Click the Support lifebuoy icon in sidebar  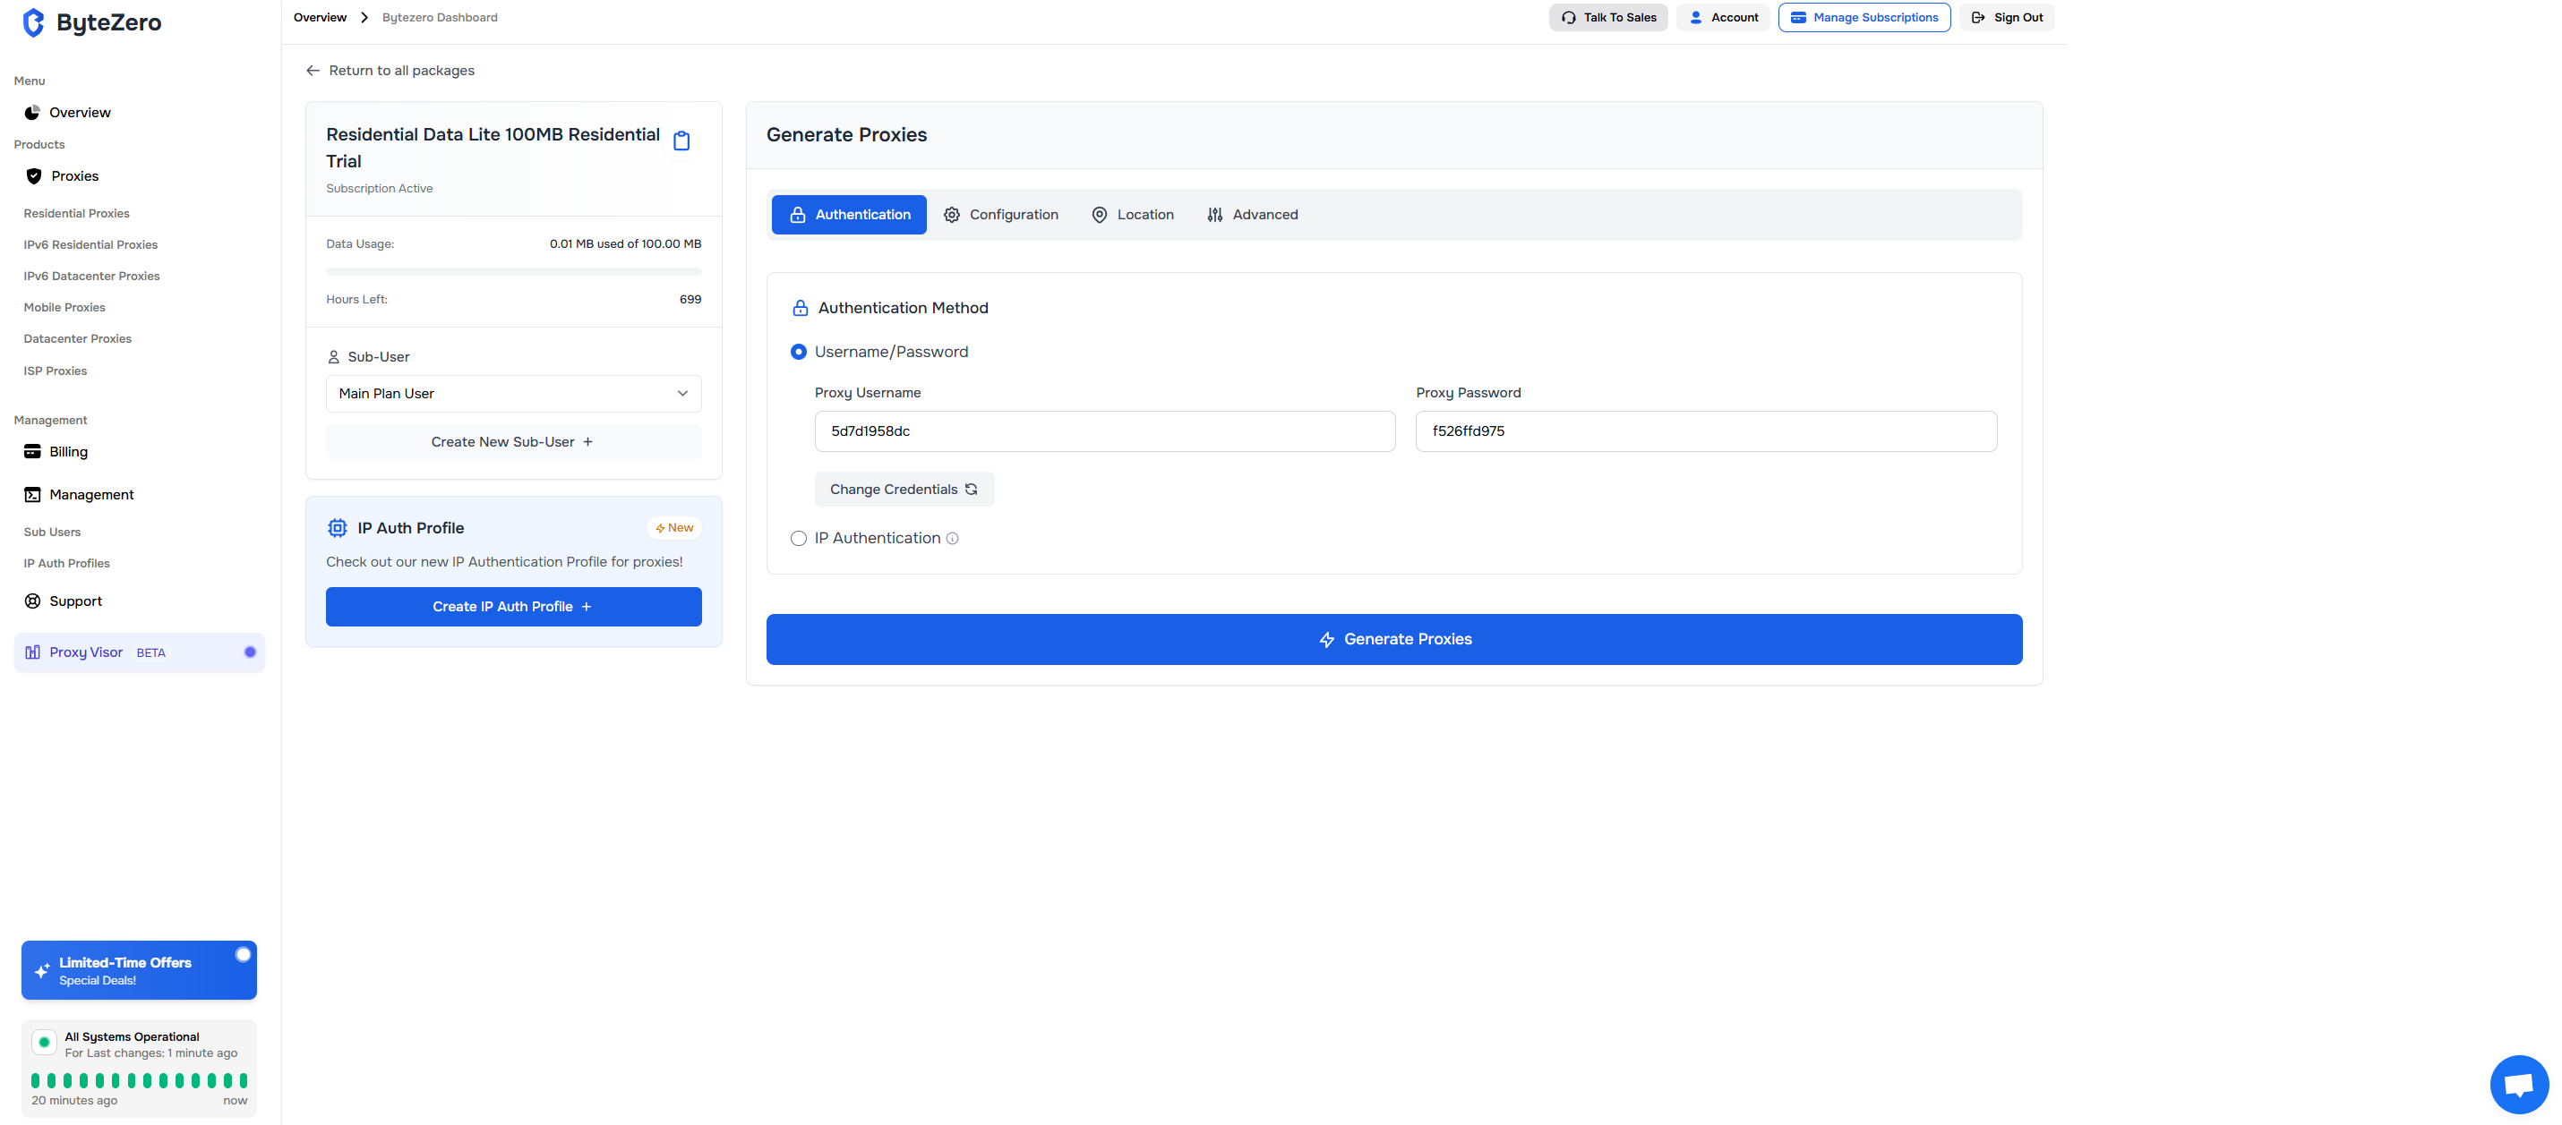pyautogui.click(x=33, y=601)
